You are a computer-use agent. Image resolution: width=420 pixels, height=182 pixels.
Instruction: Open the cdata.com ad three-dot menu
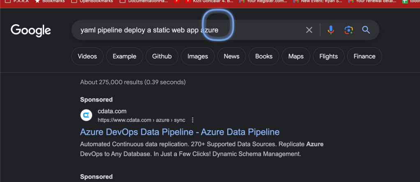click(192, 120)
